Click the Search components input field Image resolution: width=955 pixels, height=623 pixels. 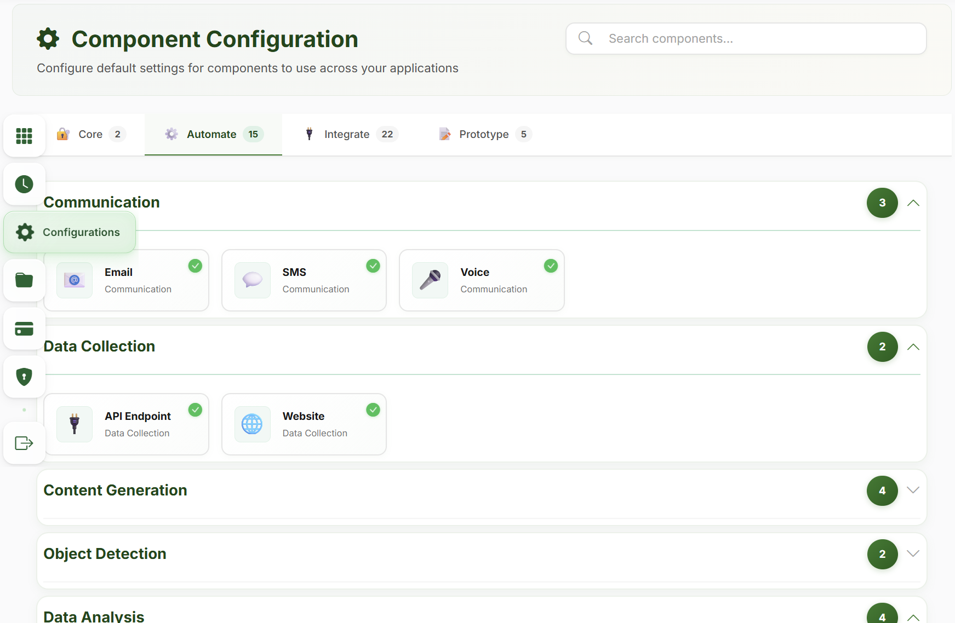tap(746, 38)
